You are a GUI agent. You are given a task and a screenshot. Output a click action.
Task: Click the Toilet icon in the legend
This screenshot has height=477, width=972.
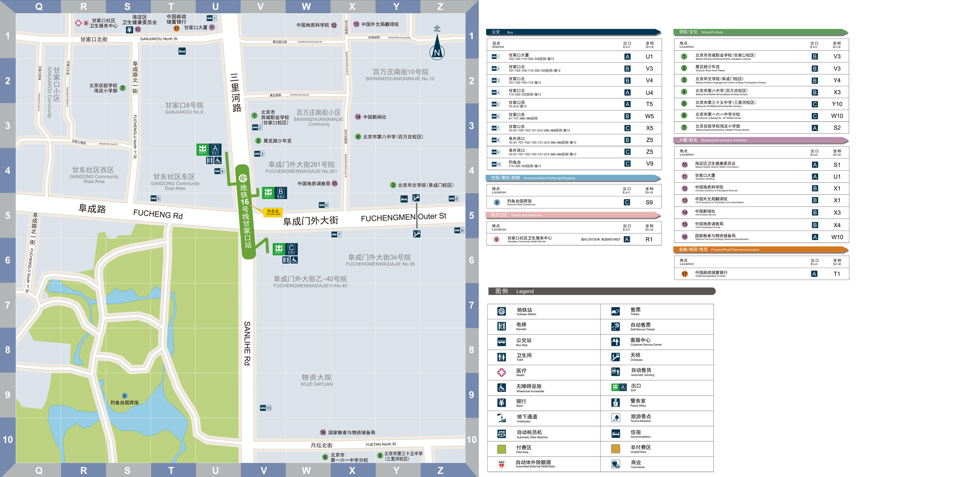point(501,357)
